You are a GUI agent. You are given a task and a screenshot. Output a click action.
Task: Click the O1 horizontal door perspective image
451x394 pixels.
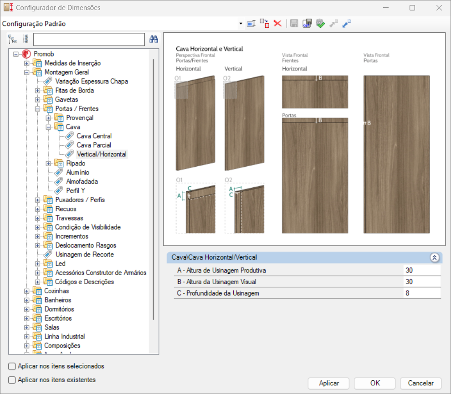pos(195,123)
